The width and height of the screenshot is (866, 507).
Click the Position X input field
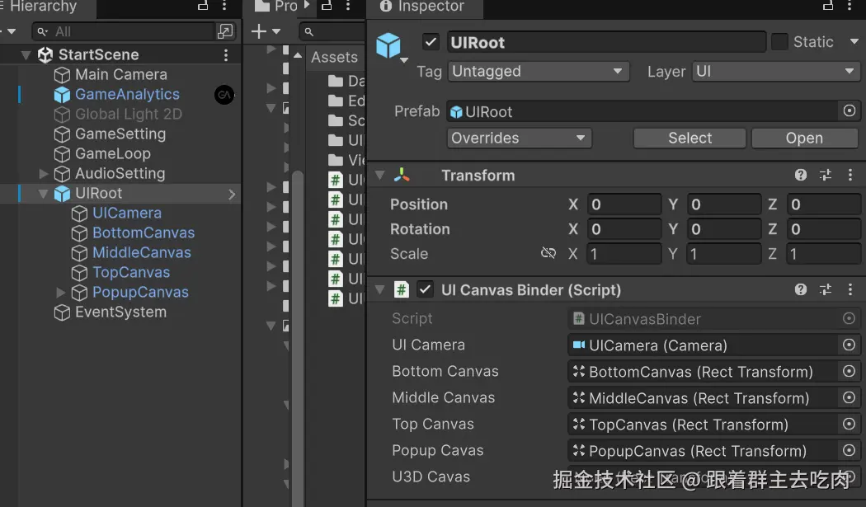click(x=624, y=204)
